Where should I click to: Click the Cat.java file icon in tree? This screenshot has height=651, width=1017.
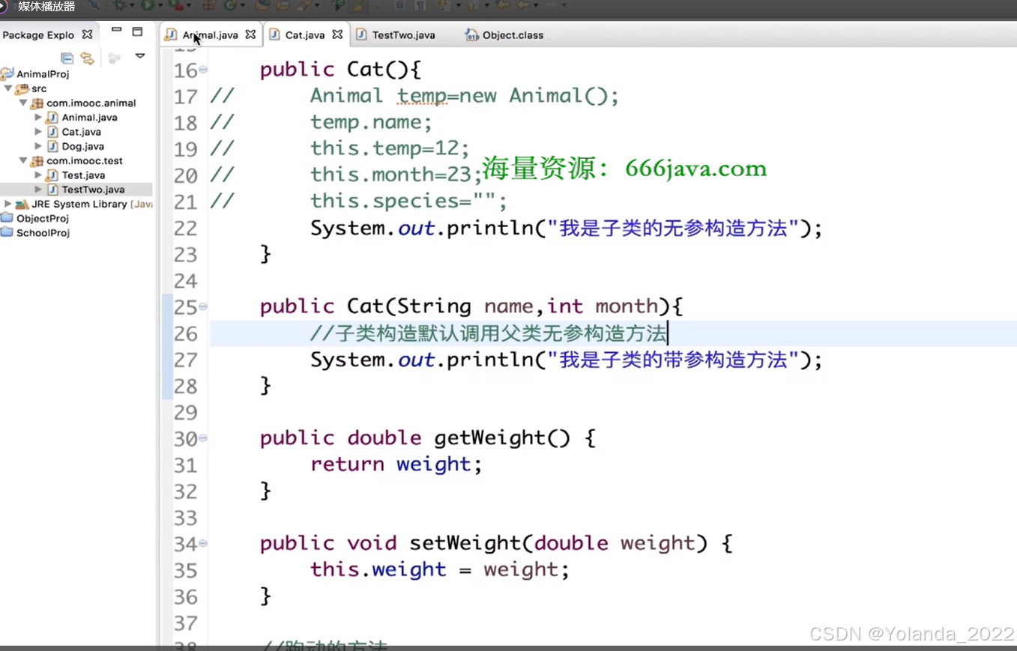point(52,132)
